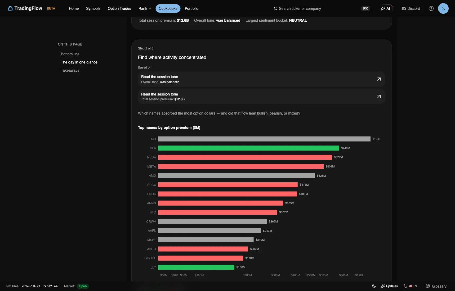This screenshot has width=455, height=291.
Task: Open arrow icon on Overall tone card
Action: coord(379,79)
